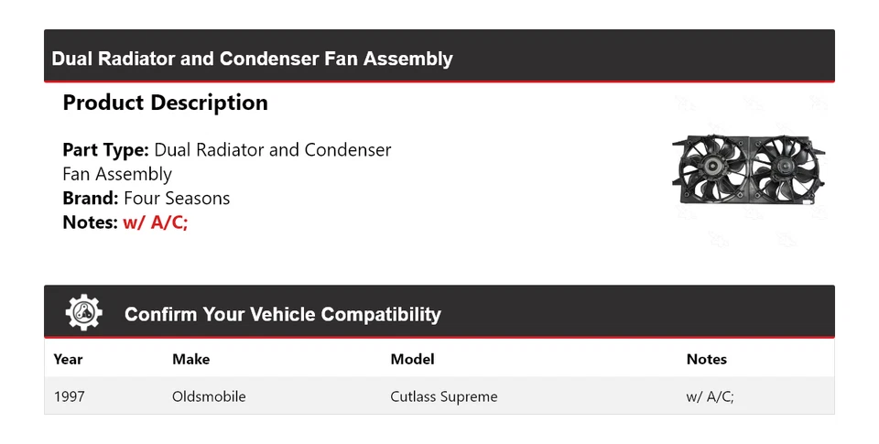Click the top banner title 'Dual Radiator and Condenser Fan Assembly'
The image size is (879, 444).
coord(252,59)
